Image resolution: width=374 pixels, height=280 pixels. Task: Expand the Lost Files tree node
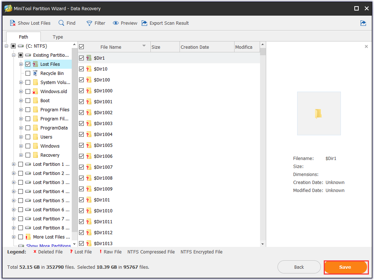21,64
